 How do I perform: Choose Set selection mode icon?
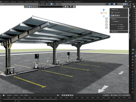pos(111,16)
